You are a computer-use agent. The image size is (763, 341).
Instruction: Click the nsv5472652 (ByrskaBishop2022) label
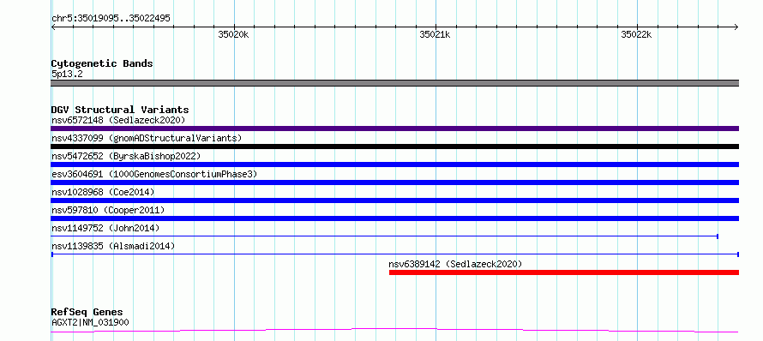[x=126, y=156]
